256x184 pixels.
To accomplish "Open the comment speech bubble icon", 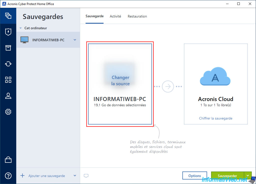I will [86, 176].
